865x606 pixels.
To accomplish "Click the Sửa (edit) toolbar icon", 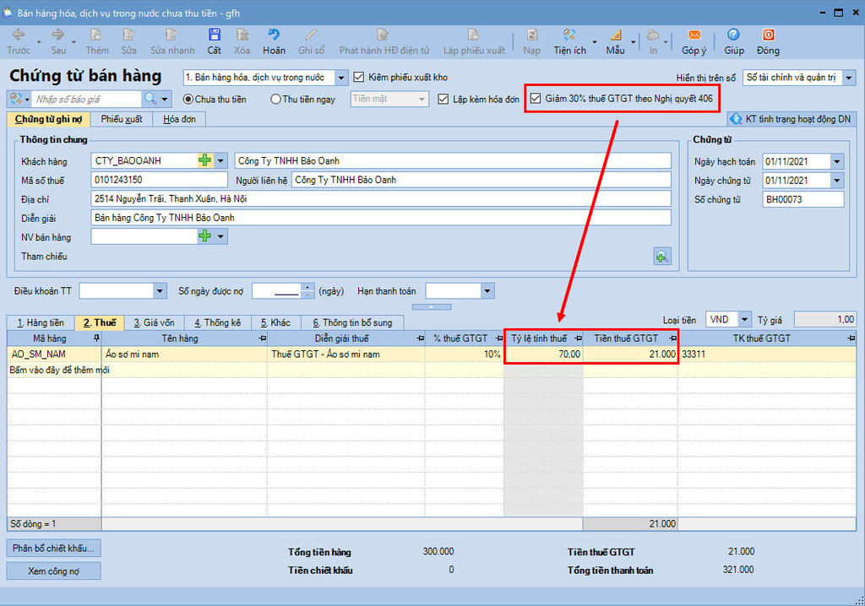I will [x=128, y=35].
